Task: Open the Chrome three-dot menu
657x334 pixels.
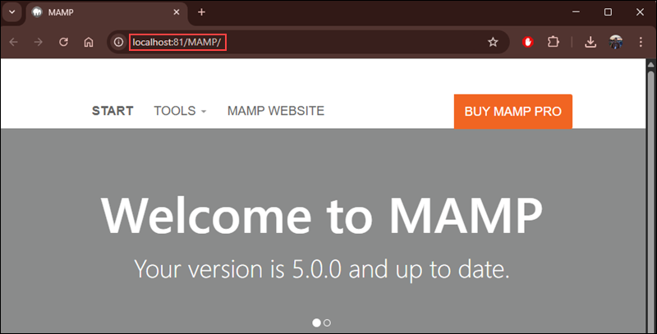Action: pyautogui.click(x=641, y=42)
